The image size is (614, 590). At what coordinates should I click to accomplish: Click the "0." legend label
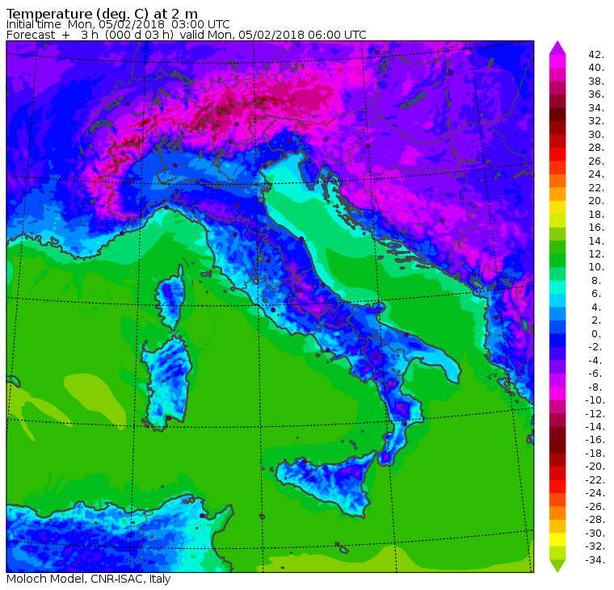[596, 334]
